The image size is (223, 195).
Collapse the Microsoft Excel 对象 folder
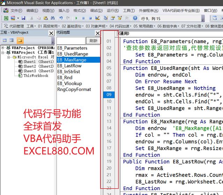point(8,57)
